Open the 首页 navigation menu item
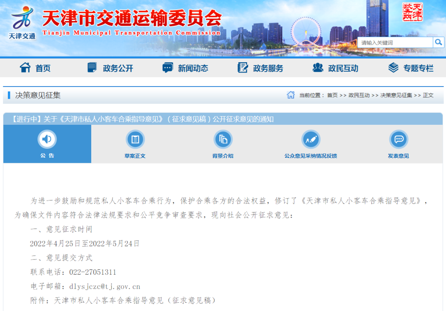The image size is (446, 311). pyautogui.click(x=43, y=68)
